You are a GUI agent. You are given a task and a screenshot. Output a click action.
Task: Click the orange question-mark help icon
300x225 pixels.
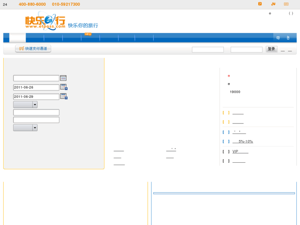point(260,4)
